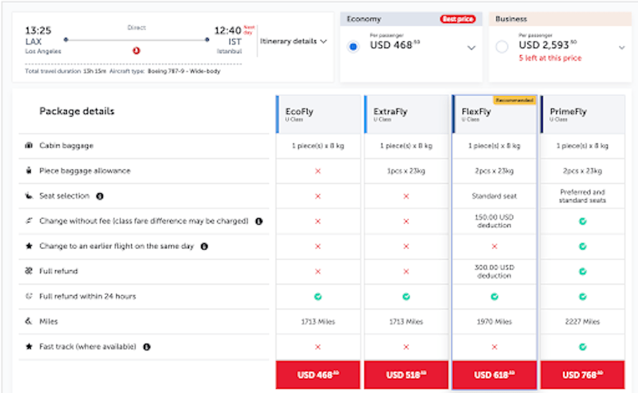Expand the Itinerary details dropdown
Image resolution: width=638 pixels, height=393 pixels.
(293, 41)
